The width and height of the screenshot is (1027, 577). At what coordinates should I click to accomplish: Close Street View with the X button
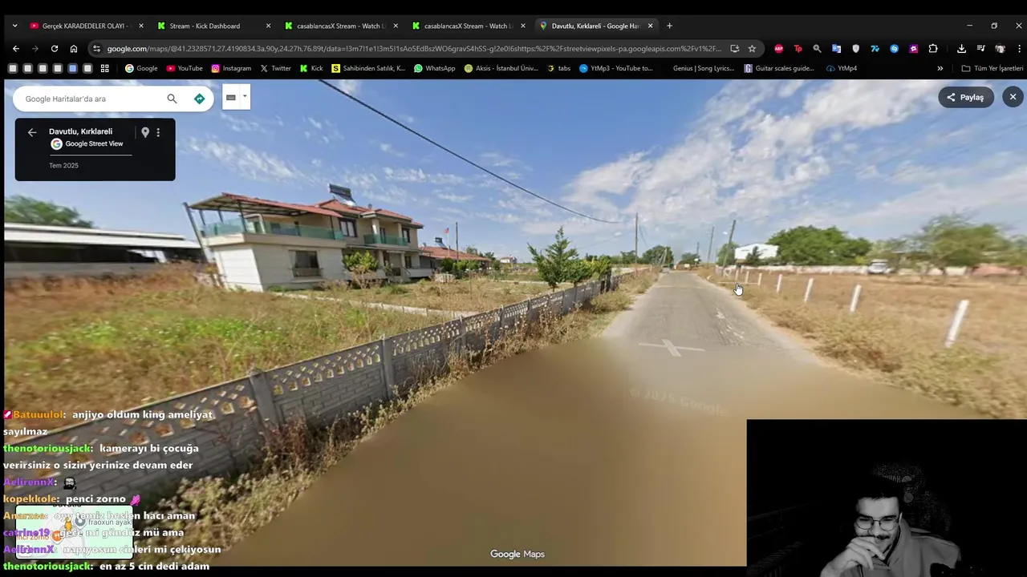pos(1013,97)
